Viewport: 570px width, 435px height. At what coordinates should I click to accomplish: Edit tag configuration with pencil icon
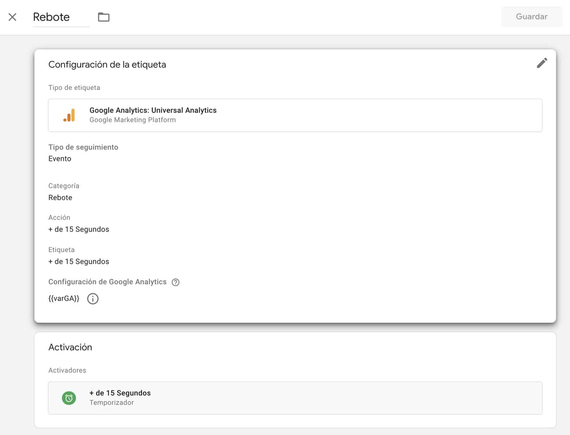click(x=542, y=63)
